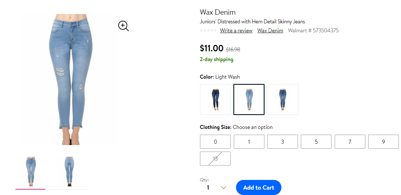
Task: Pick clothing size 3
Action: (282, 142)
